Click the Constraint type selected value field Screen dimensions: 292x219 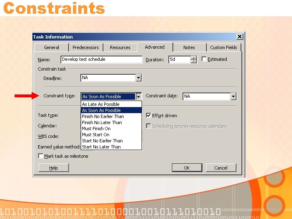pos(108,97)
